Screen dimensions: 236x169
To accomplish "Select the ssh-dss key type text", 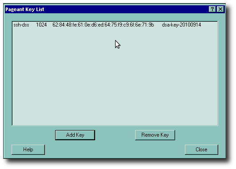I will pos(21,25).
